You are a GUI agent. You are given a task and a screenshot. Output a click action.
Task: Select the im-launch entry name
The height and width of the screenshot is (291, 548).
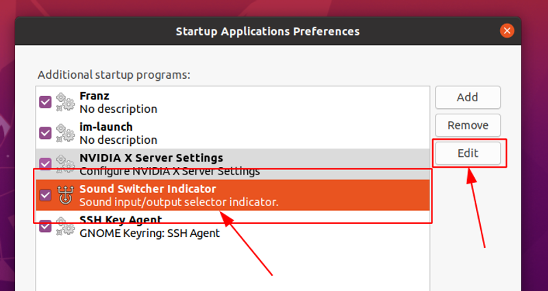coord(106,127)
